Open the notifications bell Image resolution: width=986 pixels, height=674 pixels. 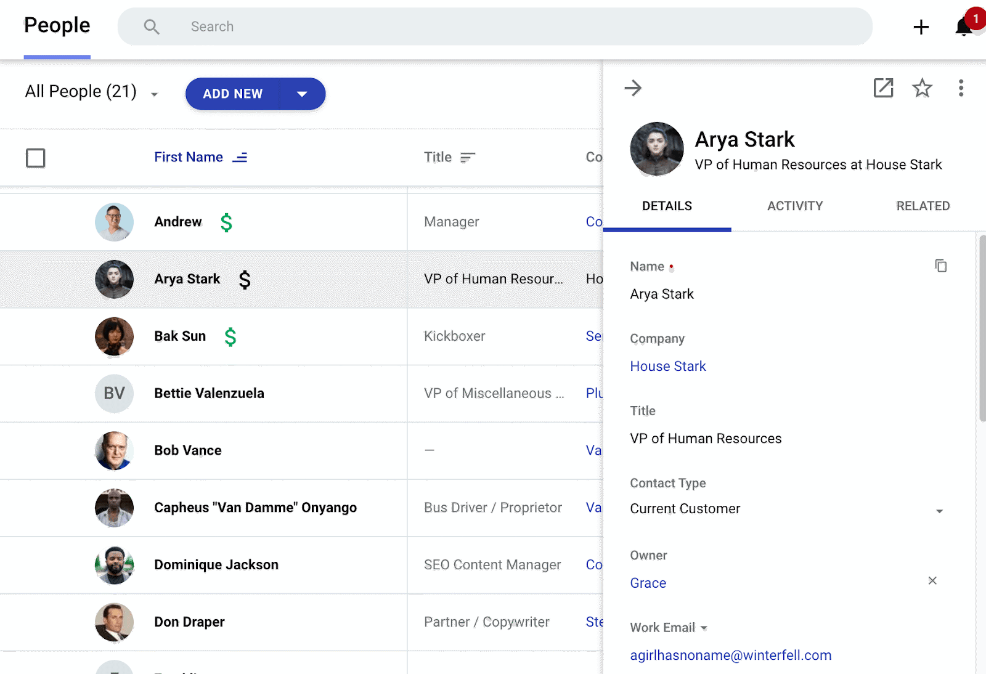tap(964, 26)
